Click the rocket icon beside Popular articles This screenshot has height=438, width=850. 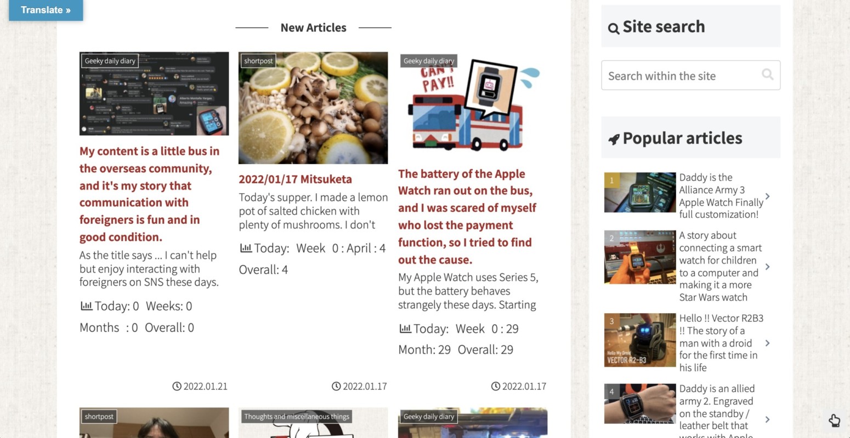[x=614, y=139]
